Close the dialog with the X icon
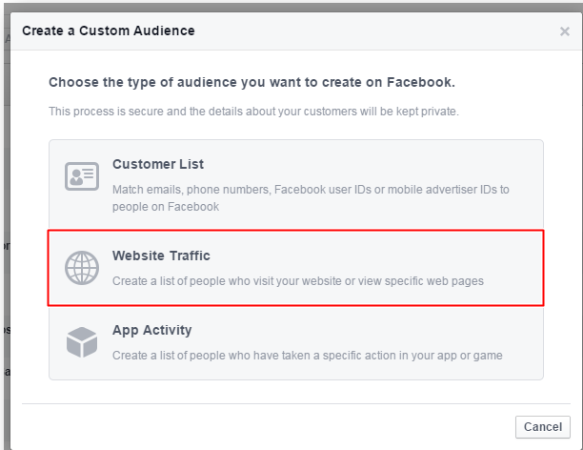Screen dimensions: 583x450 tap(564, 31)
